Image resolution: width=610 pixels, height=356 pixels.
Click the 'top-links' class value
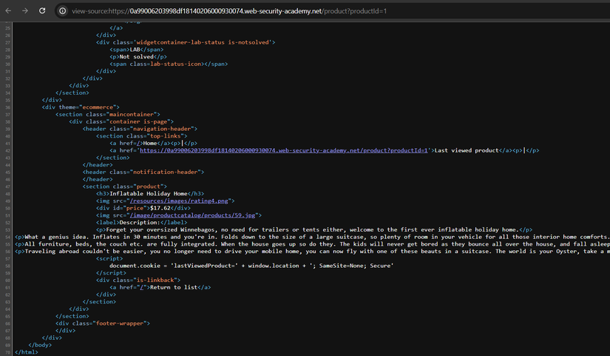pyautogui.click(x=165, y=136)
